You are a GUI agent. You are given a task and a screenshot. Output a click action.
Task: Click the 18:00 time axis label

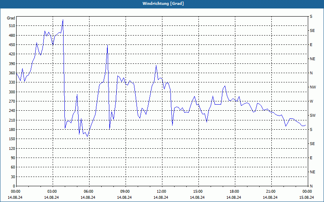(234, 191)
